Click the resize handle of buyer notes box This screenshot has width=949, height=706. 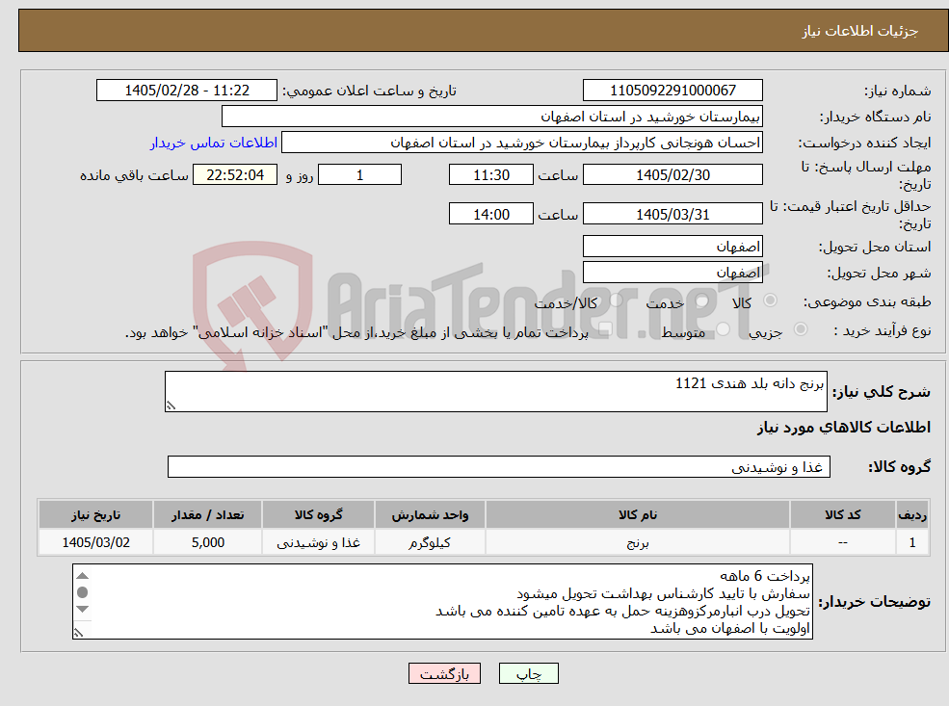pos(78,633)
